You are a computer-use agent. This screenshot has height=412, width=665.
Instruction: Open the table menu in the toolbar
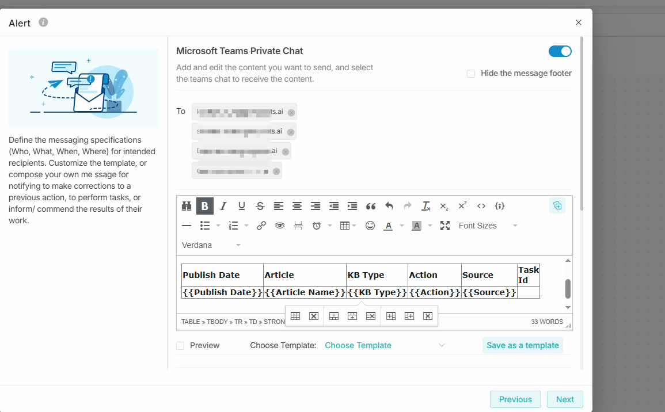point(348,226)
